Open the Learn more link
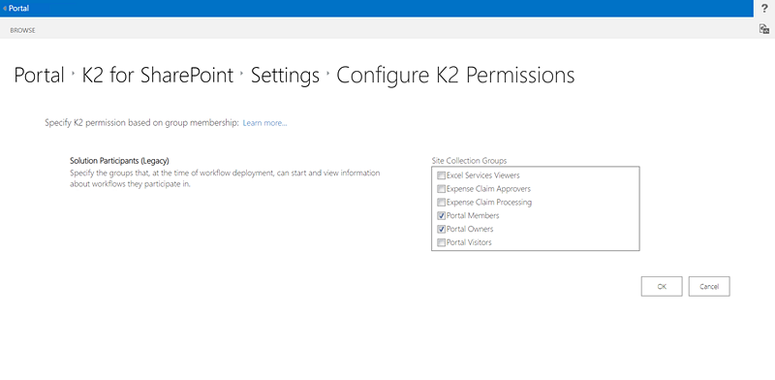Screen dimensions: 775x380 pos(264,123)
